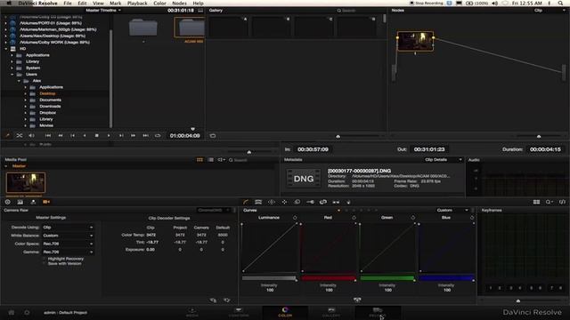The image size is (570, 320).
Task: Expand the Documents folder
Action: tap(26, 100)
